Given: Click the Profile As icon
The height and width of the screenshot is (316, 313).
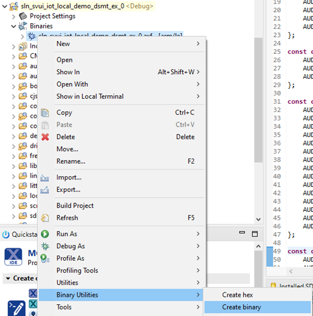Looking at the screenshot, I should pos(45,258).
